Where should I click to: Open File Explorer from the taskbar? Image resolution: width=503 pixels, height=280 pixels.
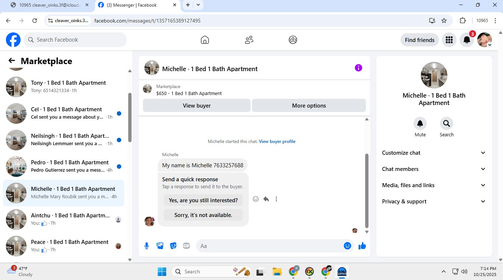point(277,272)
